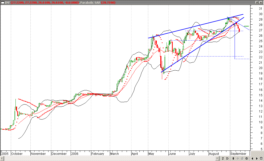Select the dashed horizontal line at 22
Image resolution: width=264 pixels, height=161 pixels.
point(213,56)
